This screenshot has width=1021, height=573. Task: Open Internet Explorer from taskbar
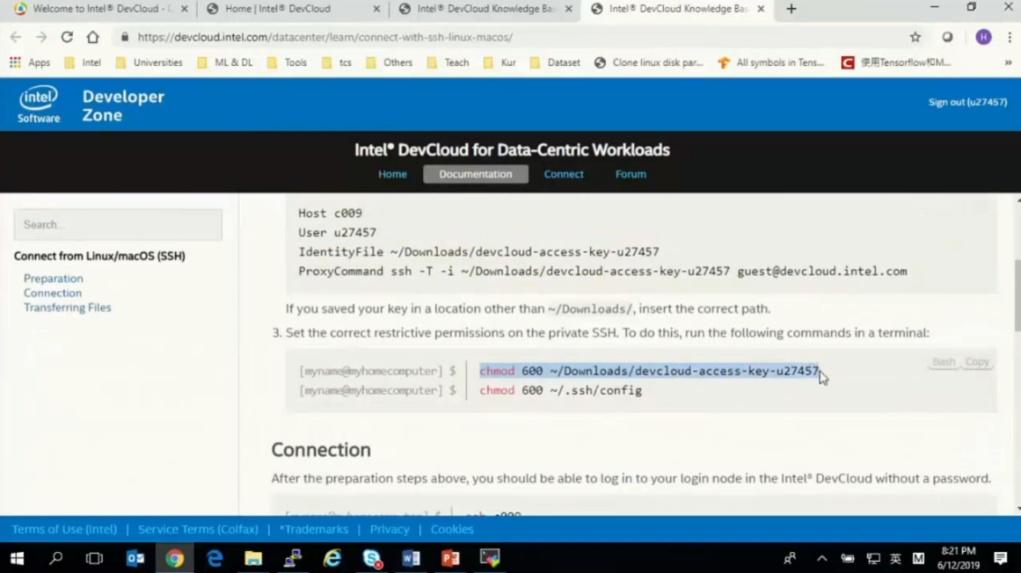click(332, 558)
